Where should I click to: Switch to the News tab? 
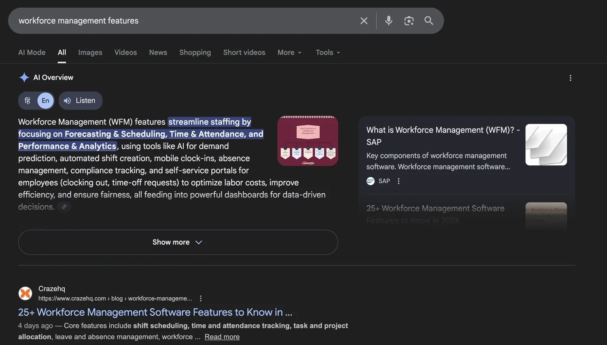point(158,53)
